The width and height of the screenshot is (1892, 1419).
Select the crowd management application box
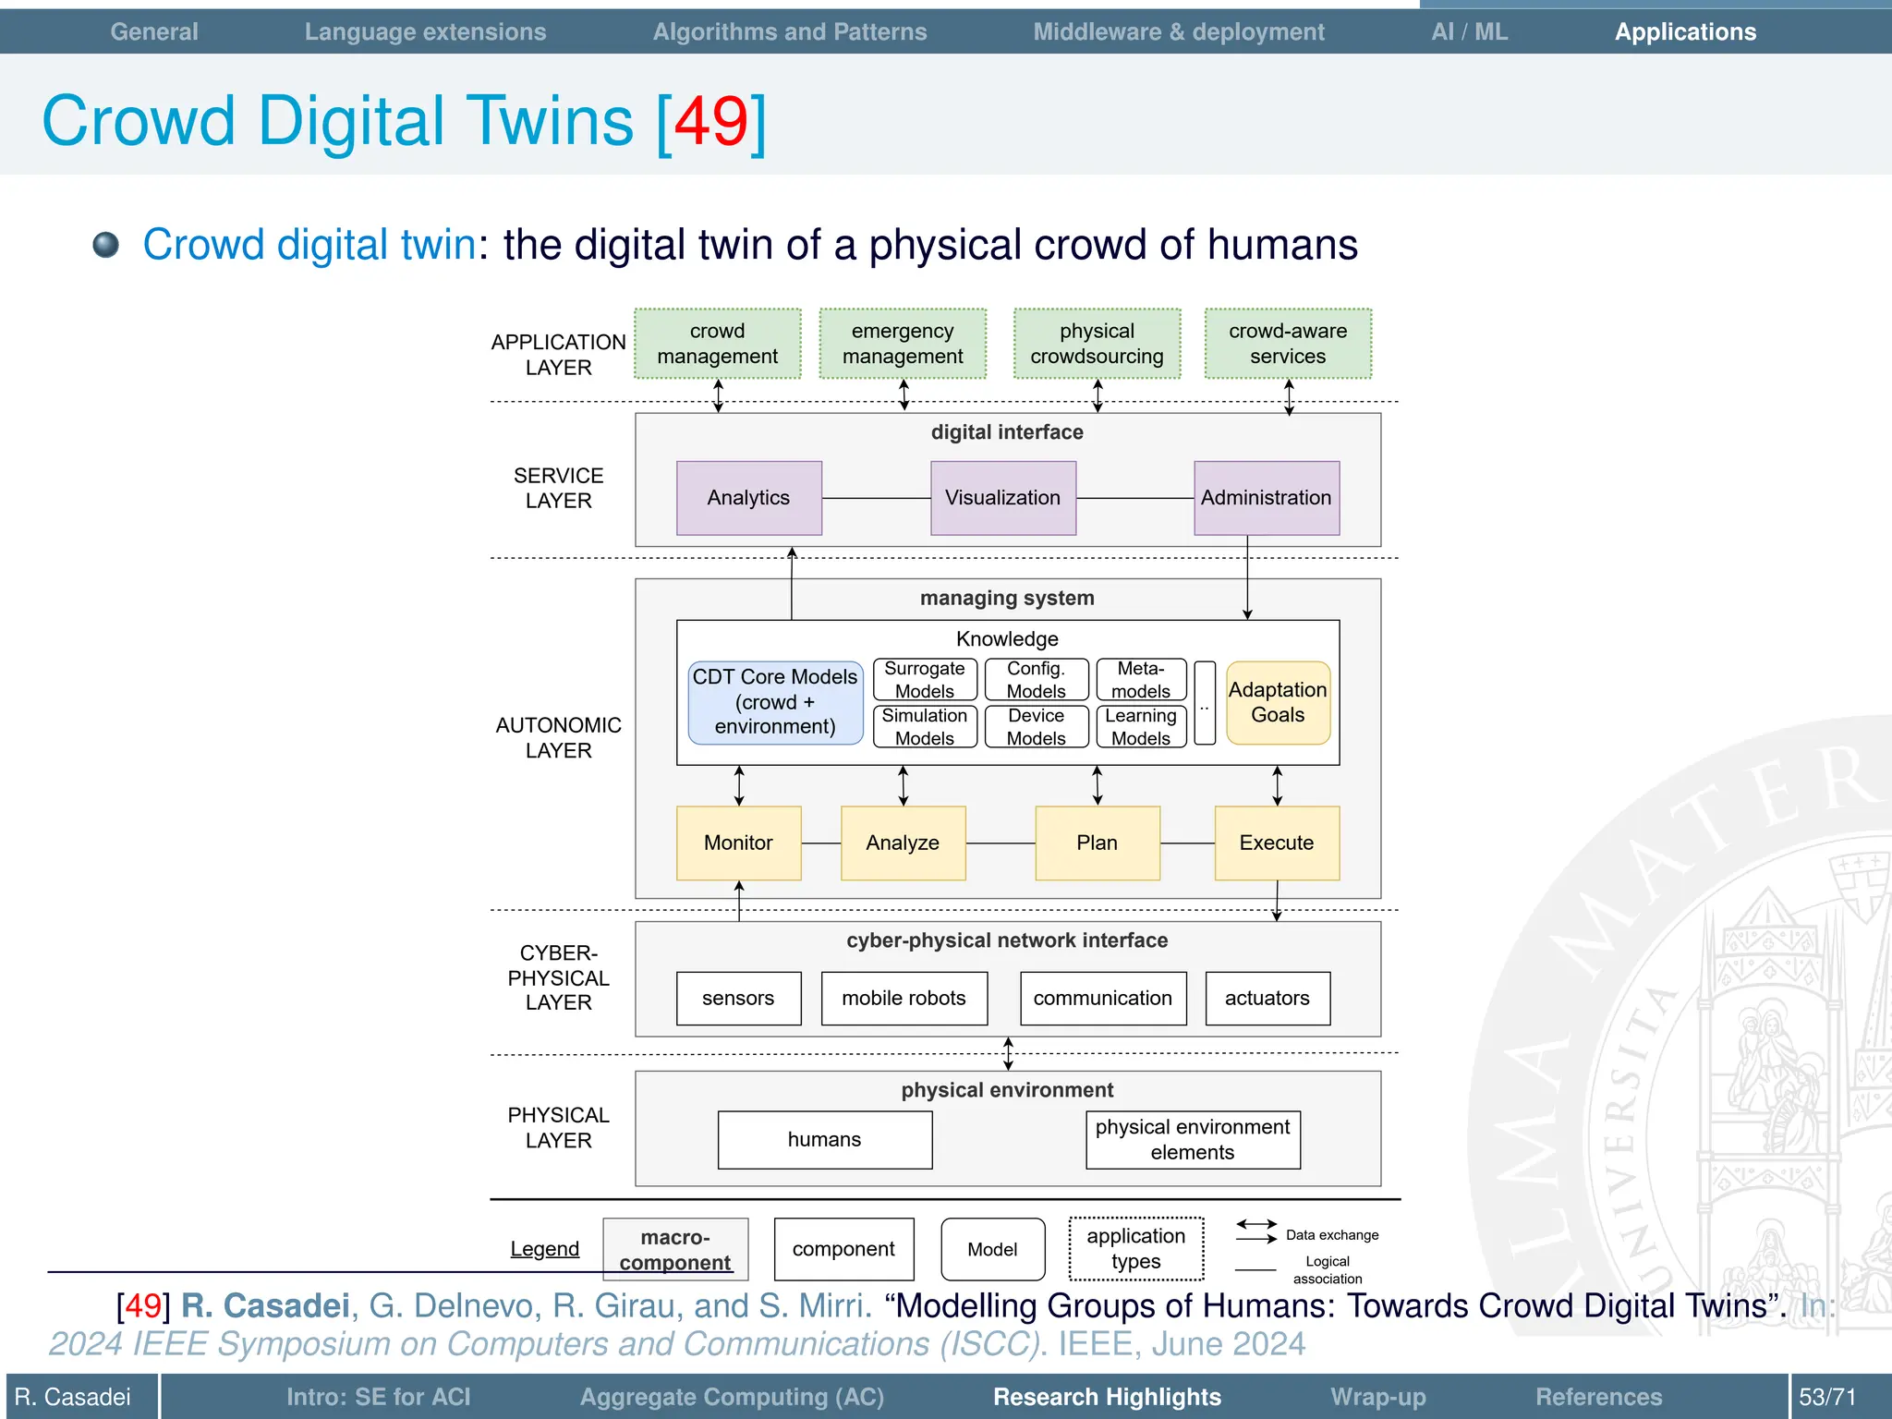coord(717,344)
